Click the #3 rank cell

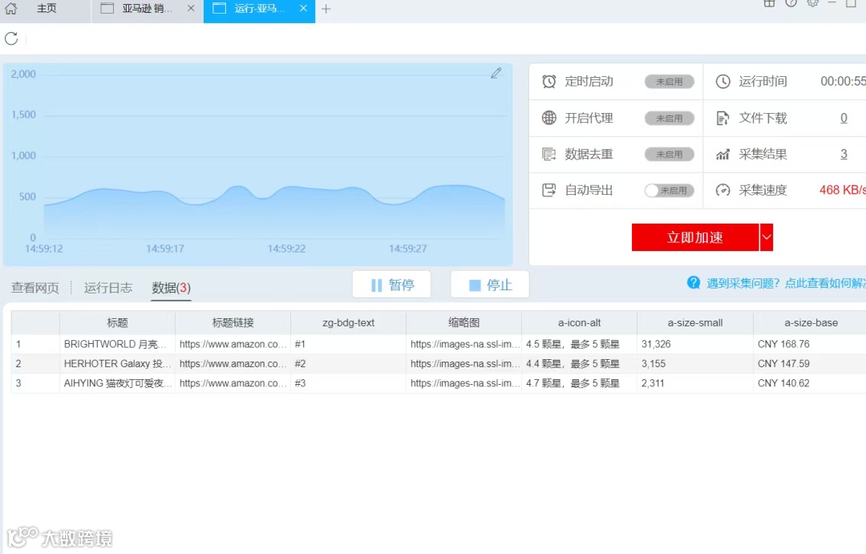pos(349,383)
